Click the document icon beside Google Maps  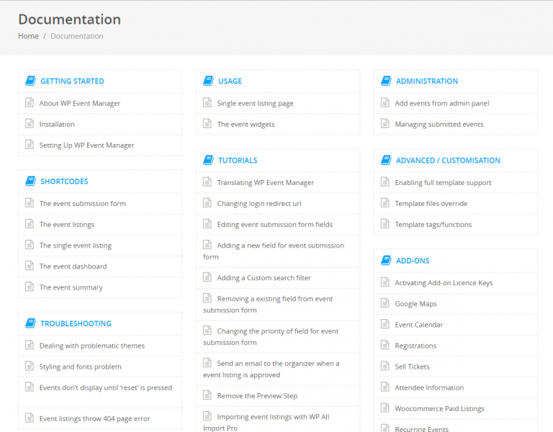pos(385,303)
